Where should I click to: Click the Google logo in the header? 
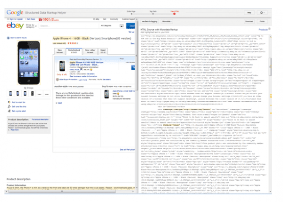point(15,13)
